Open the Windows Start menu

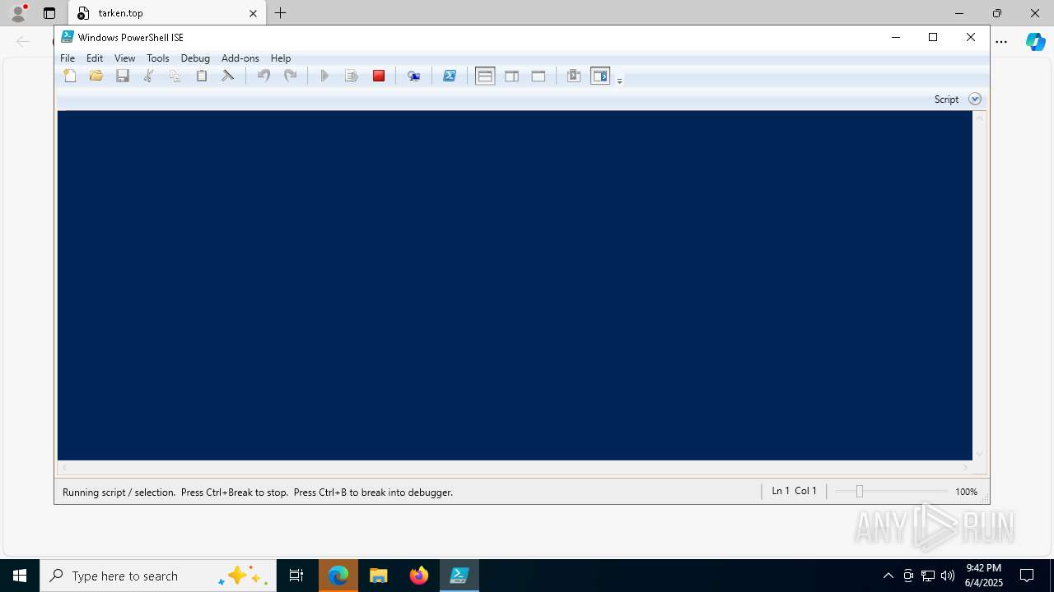point(20,576)
